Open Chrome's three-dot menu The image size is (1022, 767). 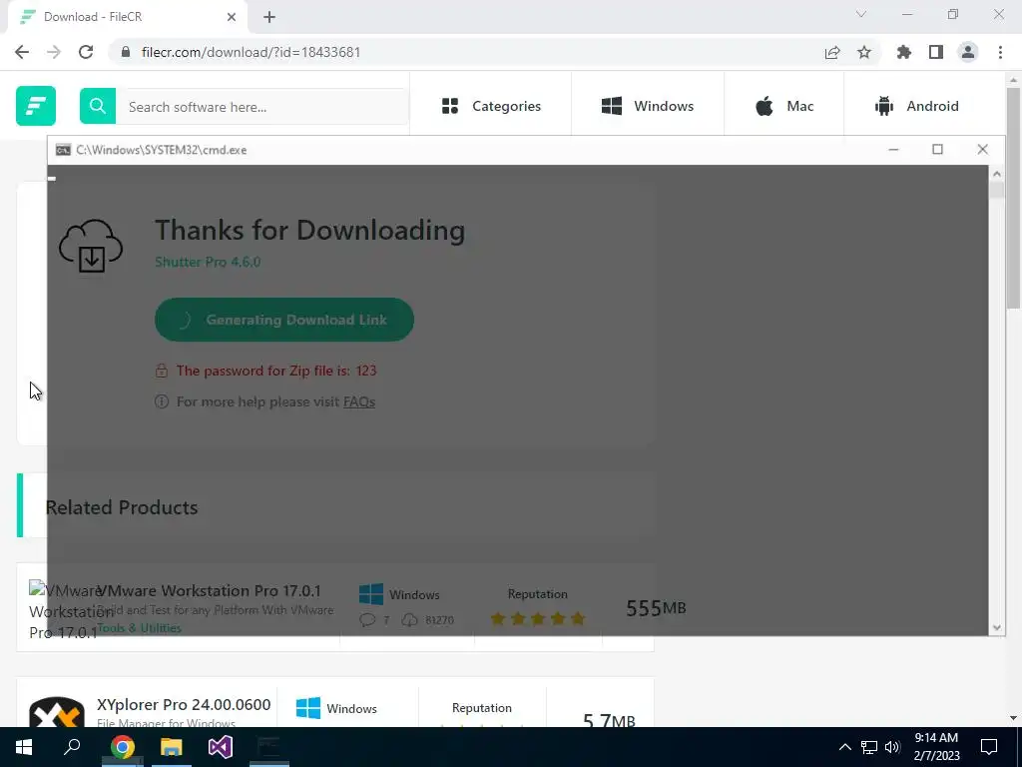(1000, 52)
